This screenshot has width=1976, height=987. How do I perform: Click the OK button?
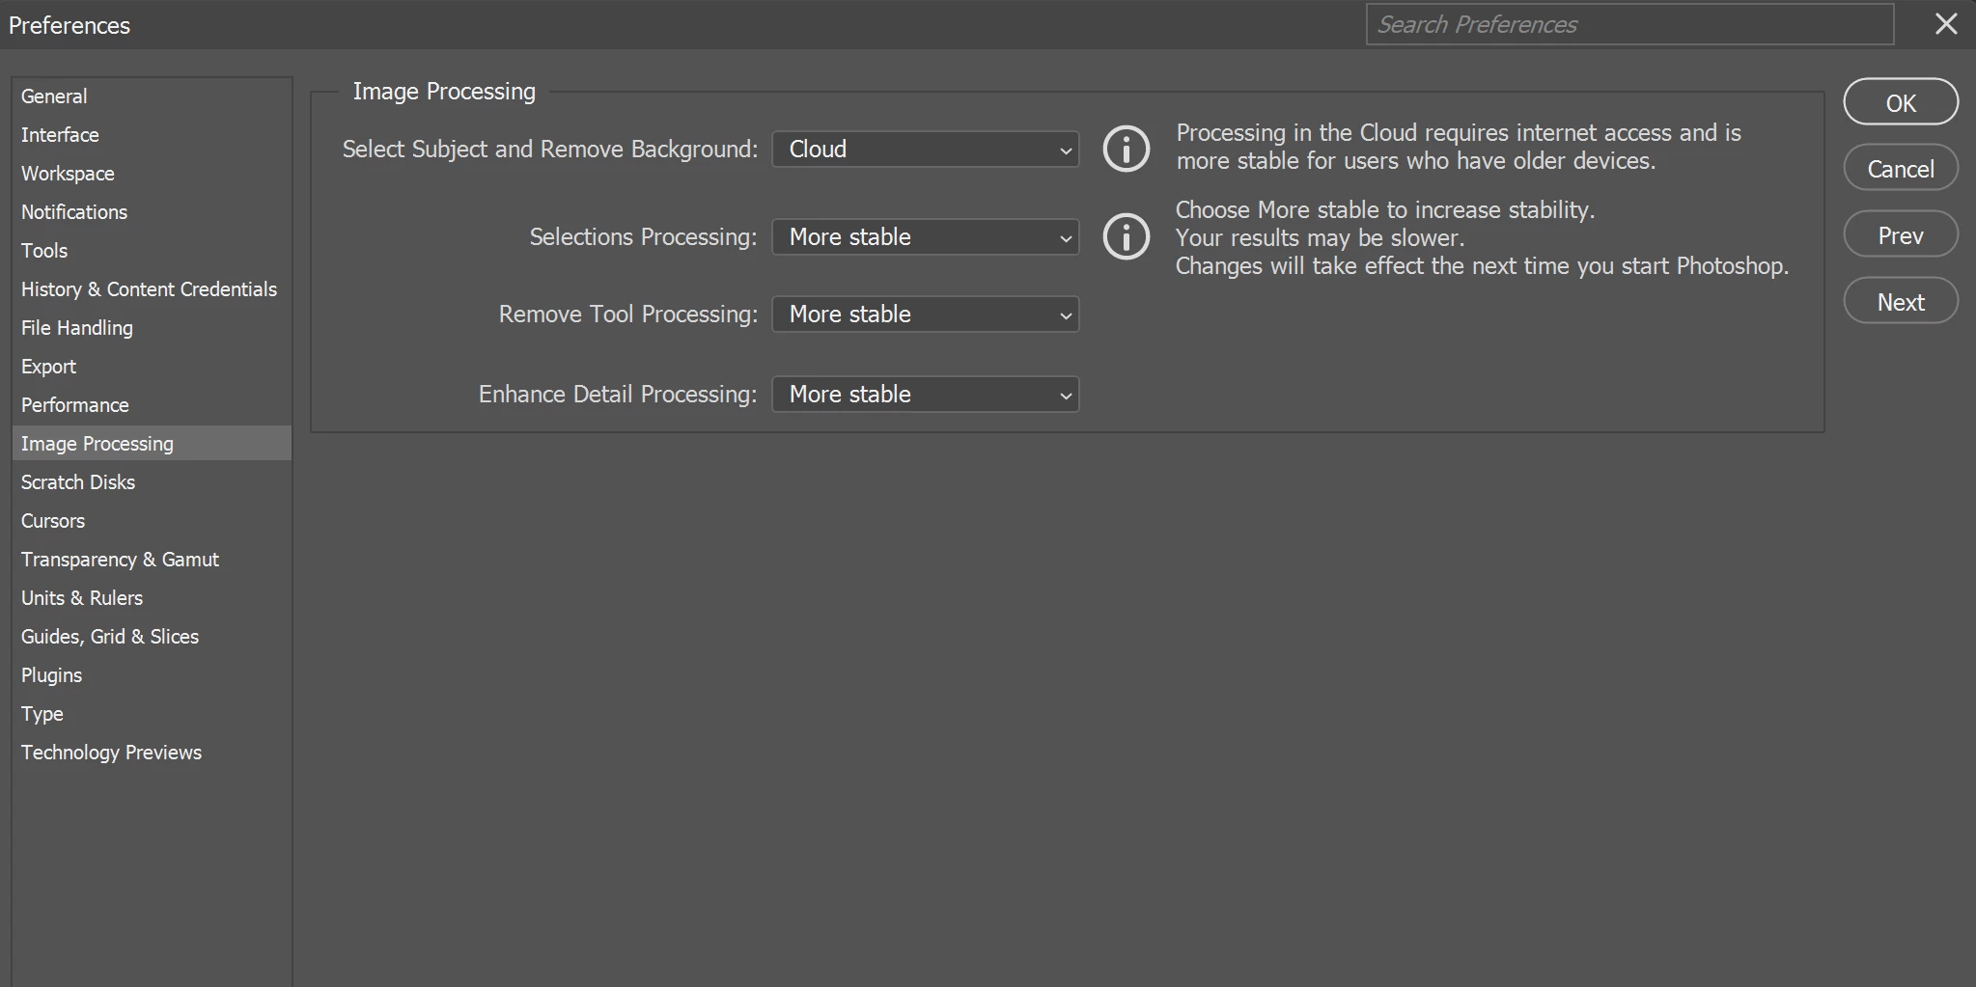pos(1901,102)
